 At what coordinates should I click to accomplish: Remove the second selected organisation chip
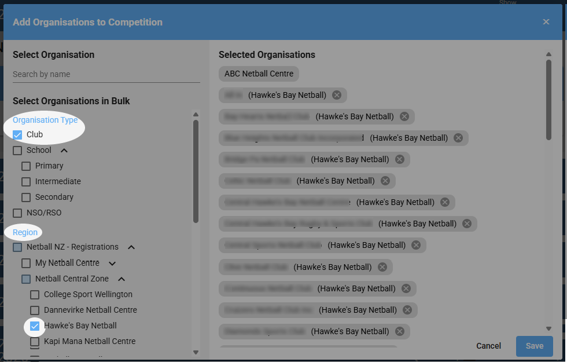point(337,95)
